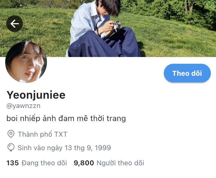
Task: Click the year 1999 in birth date
Action: (x=103, y=148)
